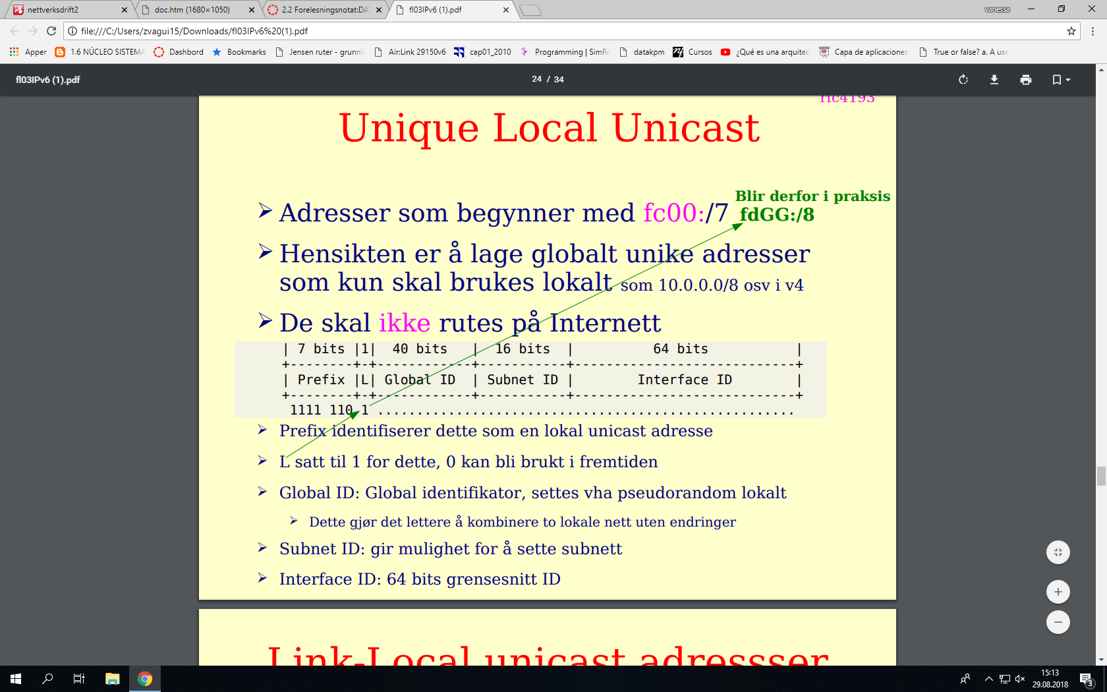Show hidden system tray icons
Screen dimensions: 1107x692
[x=988, y=679]
